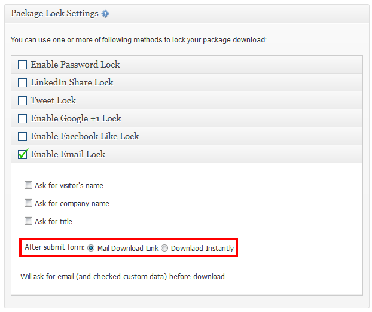This screenshot has width=372, height=312.
Task: Click the Enable Facebook Like Lock title text
Action: 85,136
